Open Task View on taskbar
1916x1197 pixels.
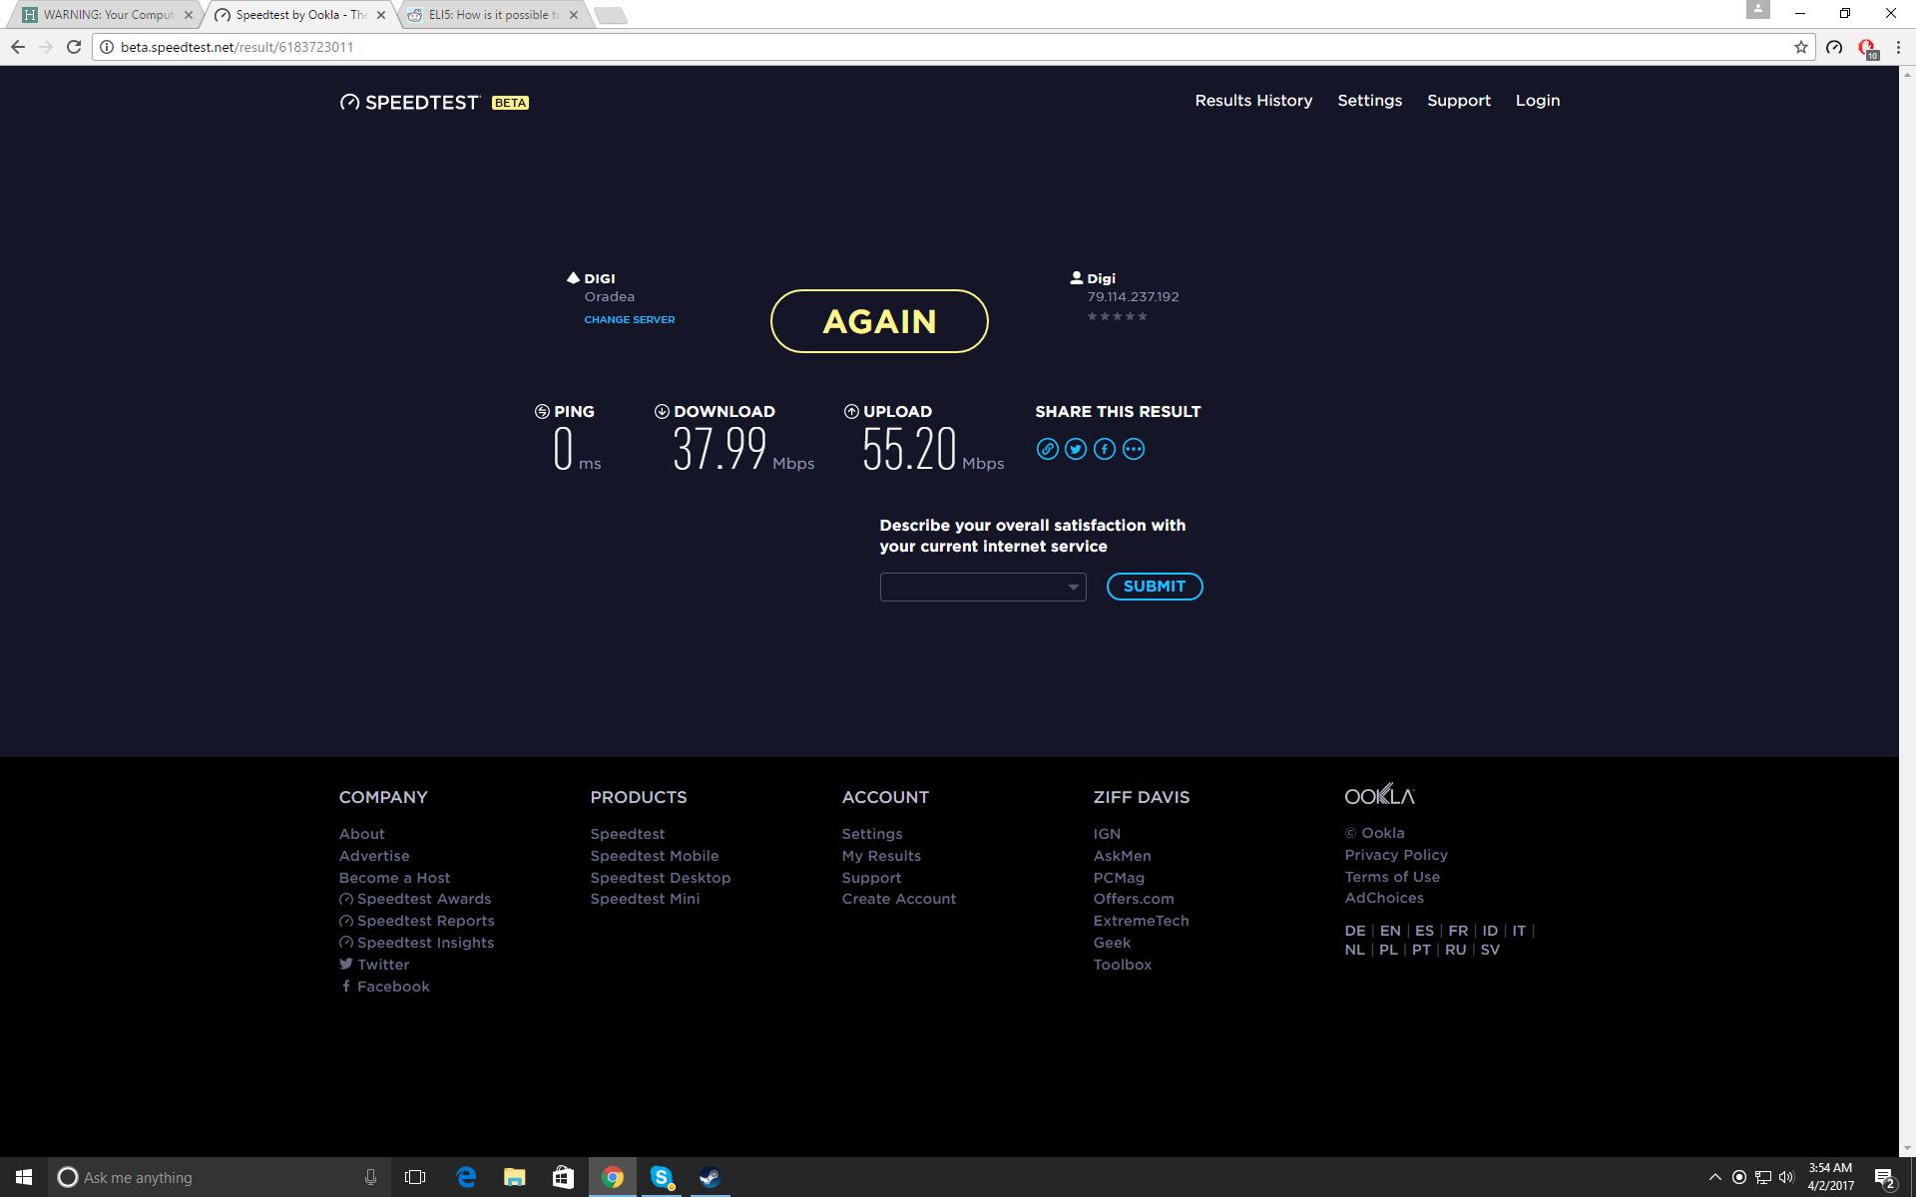pos(415,1177)
